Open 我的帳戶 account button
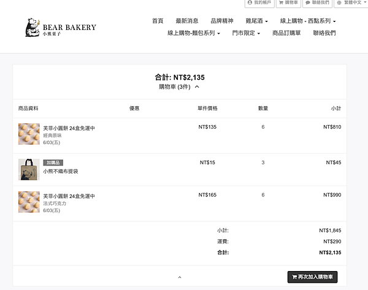 pyautogui.click(x=259, y=3)
